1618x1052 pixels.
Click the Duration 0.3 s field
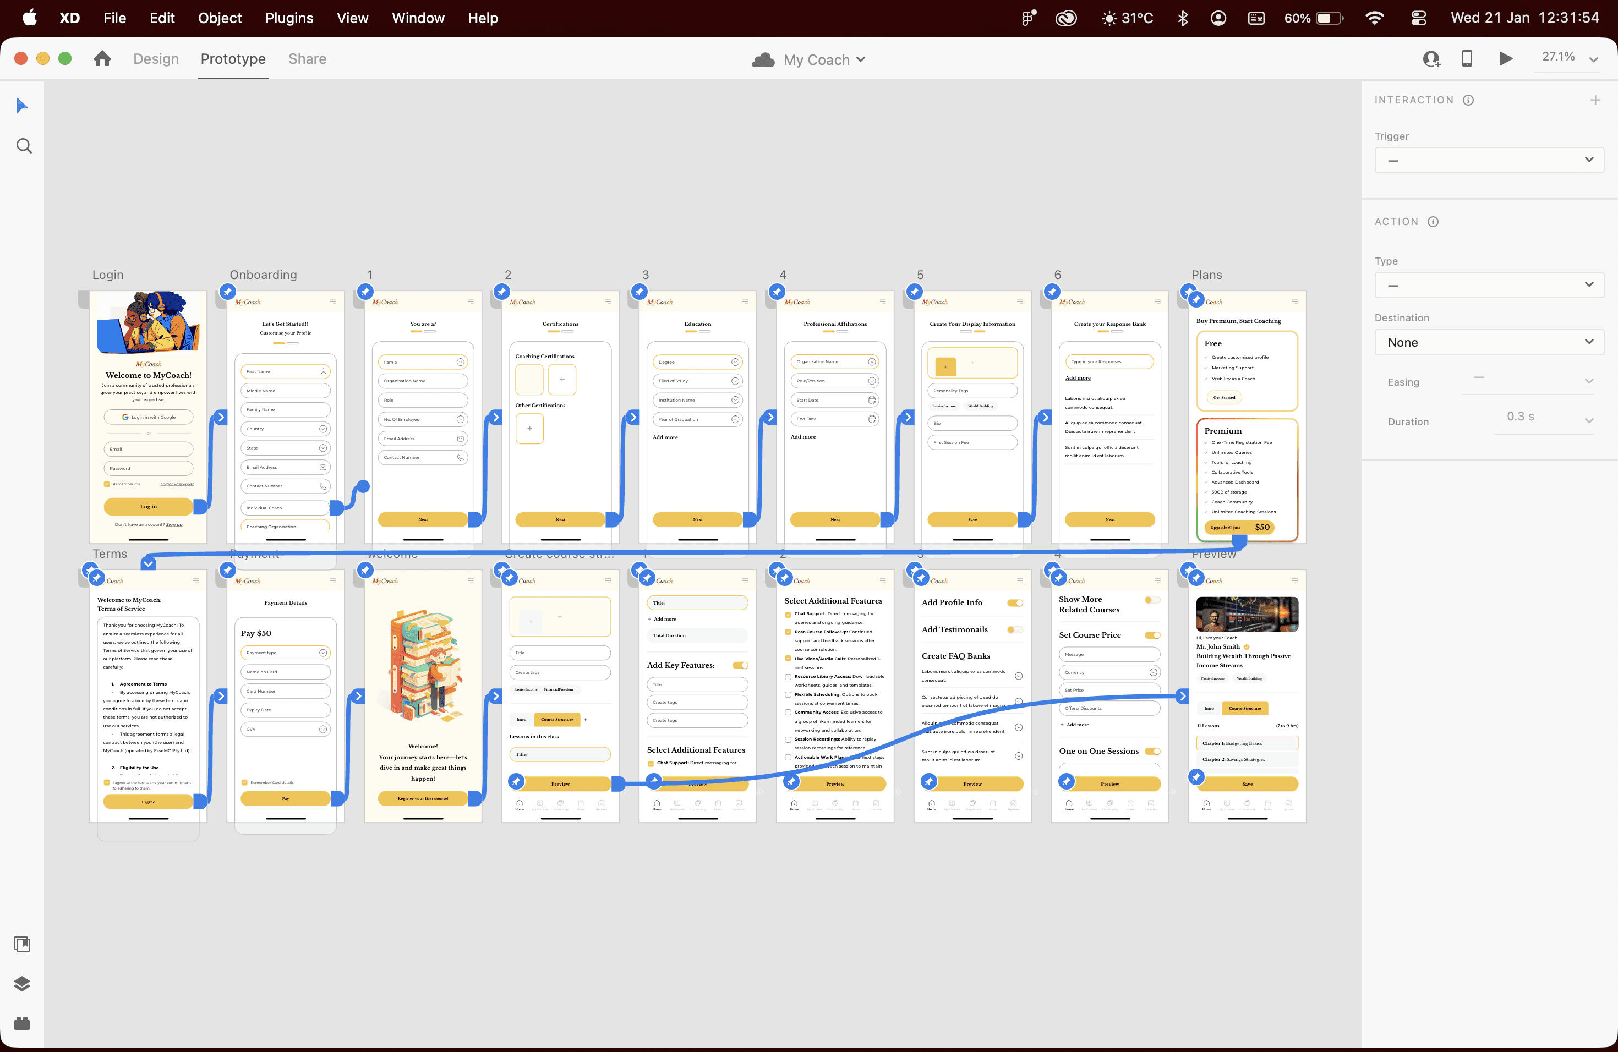[1520, 417]
